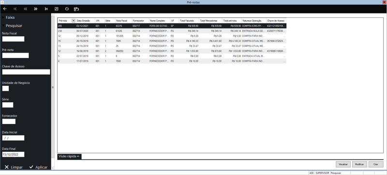Image resolution: width=387 pixels, height=175 pixels.
Task: Select the row dated 17/07/2019
Action: tap(172, 61)
